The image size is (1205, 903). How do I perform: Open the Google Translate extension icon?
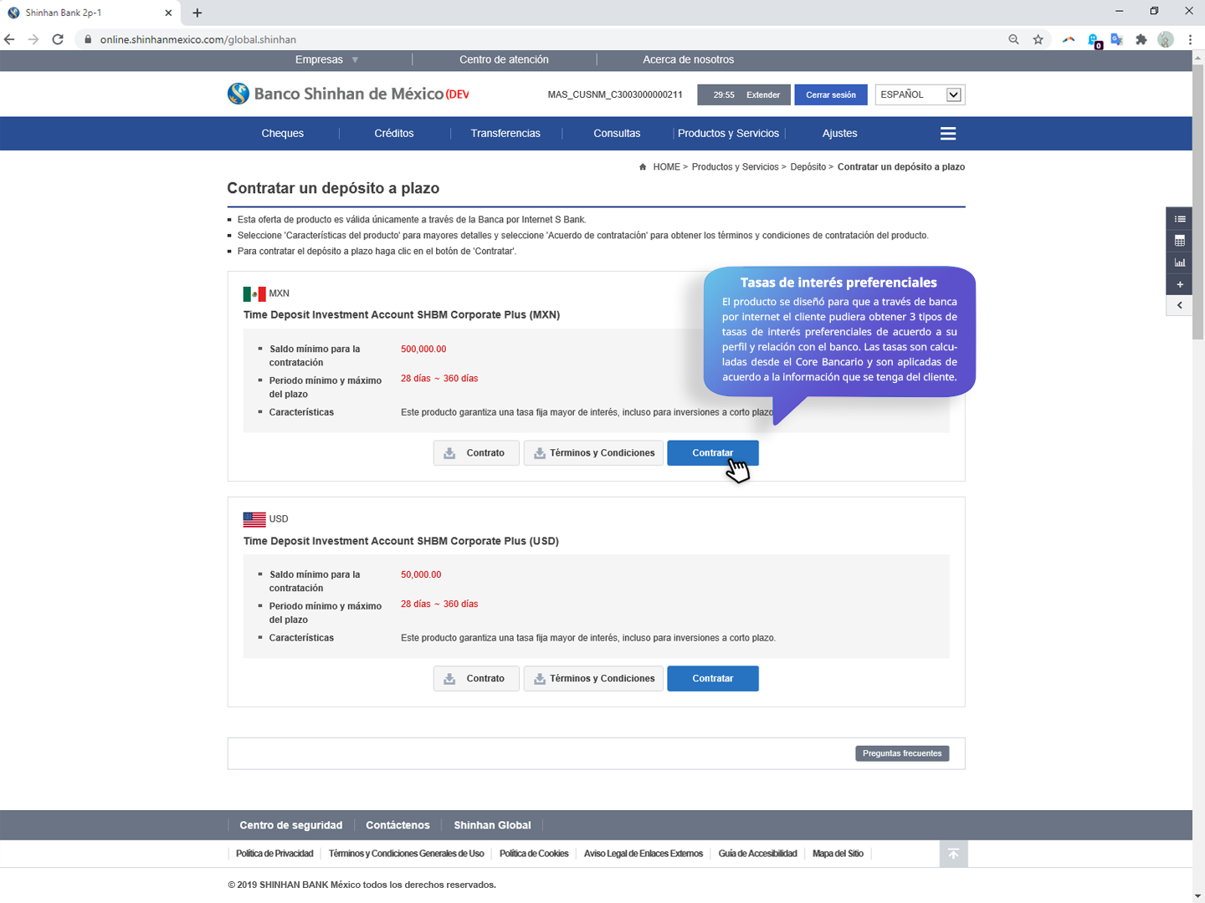(1116, 39)
